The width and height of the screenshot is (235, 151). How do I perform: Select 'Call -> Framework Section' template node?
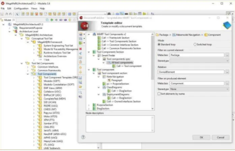pyautogui.click(x=115, y=38)
